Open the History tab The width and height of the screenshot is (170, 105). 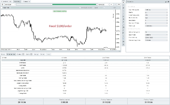(x=36, y=54)
